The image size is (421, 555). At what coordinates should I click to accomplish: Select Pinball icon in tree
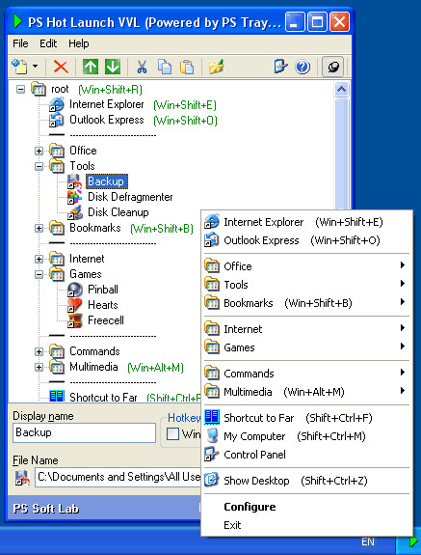tap(75, 290)
